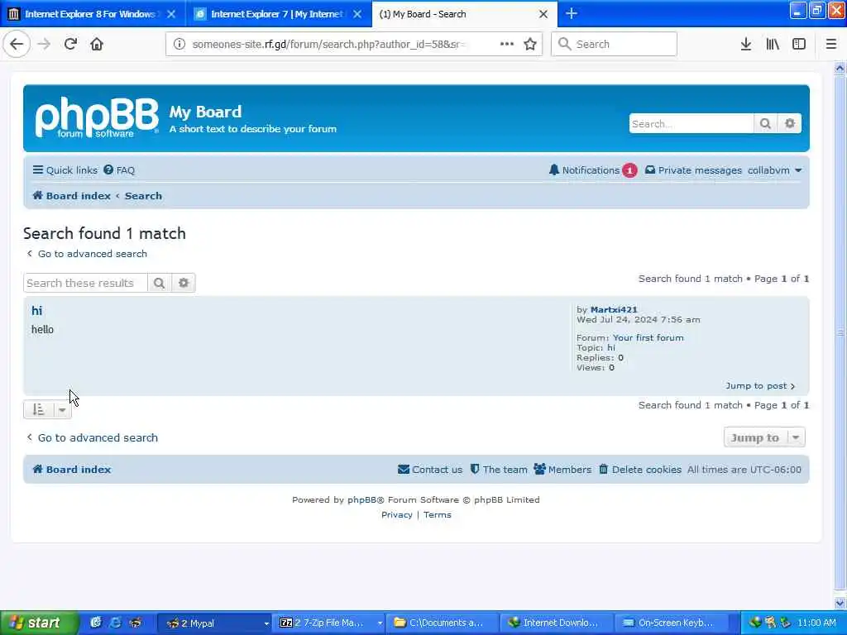Switch to Internet Download taskbar item
Image resolution: width=847 pixels, height=635 pixels.
click(x=557, y=623)
